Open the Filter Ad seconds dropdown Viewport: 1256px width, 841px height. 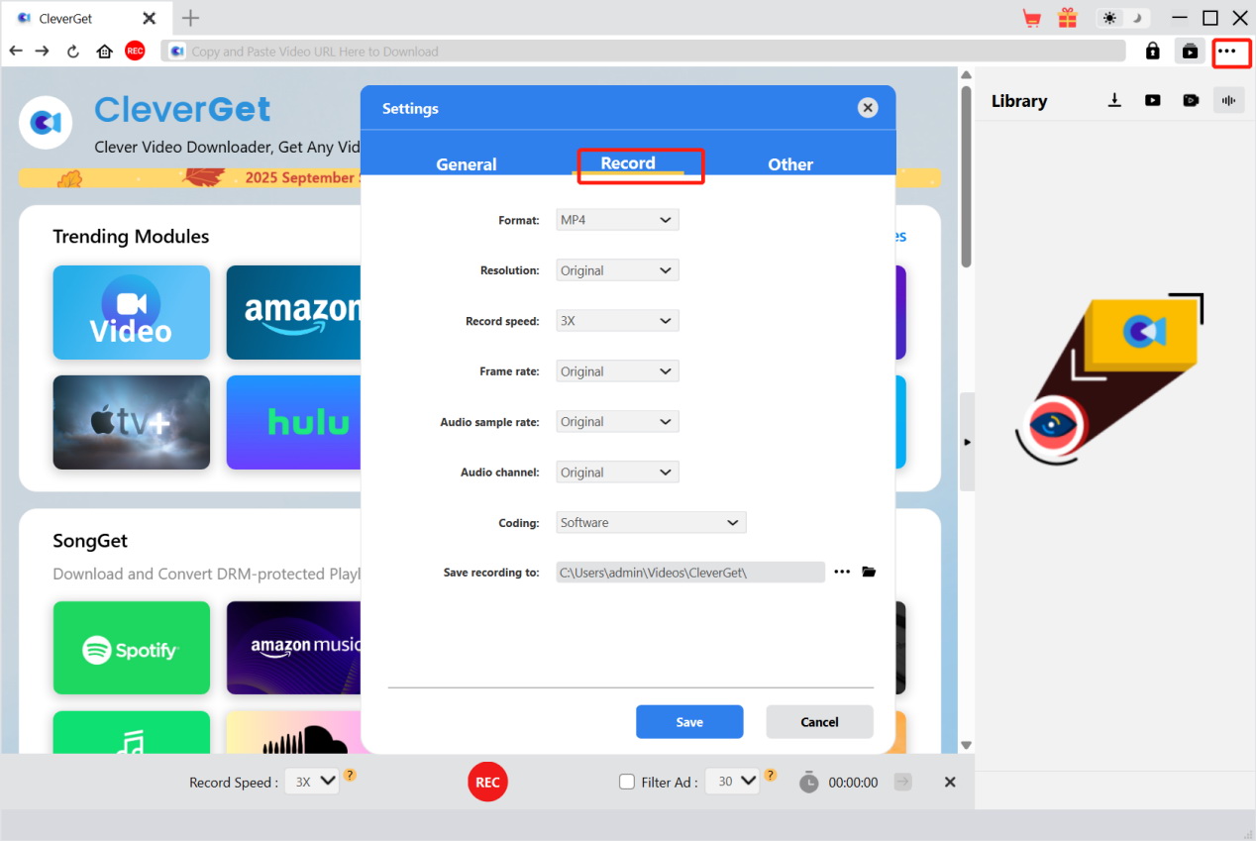[732, 782]
